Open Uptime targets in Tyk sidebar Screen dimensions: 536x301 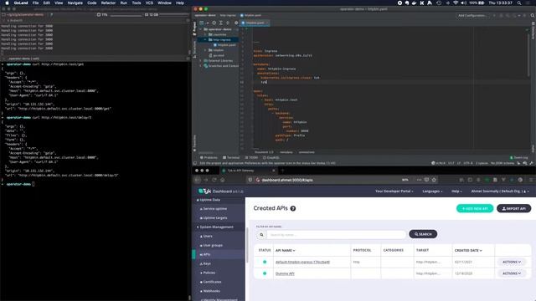[215, 217]
